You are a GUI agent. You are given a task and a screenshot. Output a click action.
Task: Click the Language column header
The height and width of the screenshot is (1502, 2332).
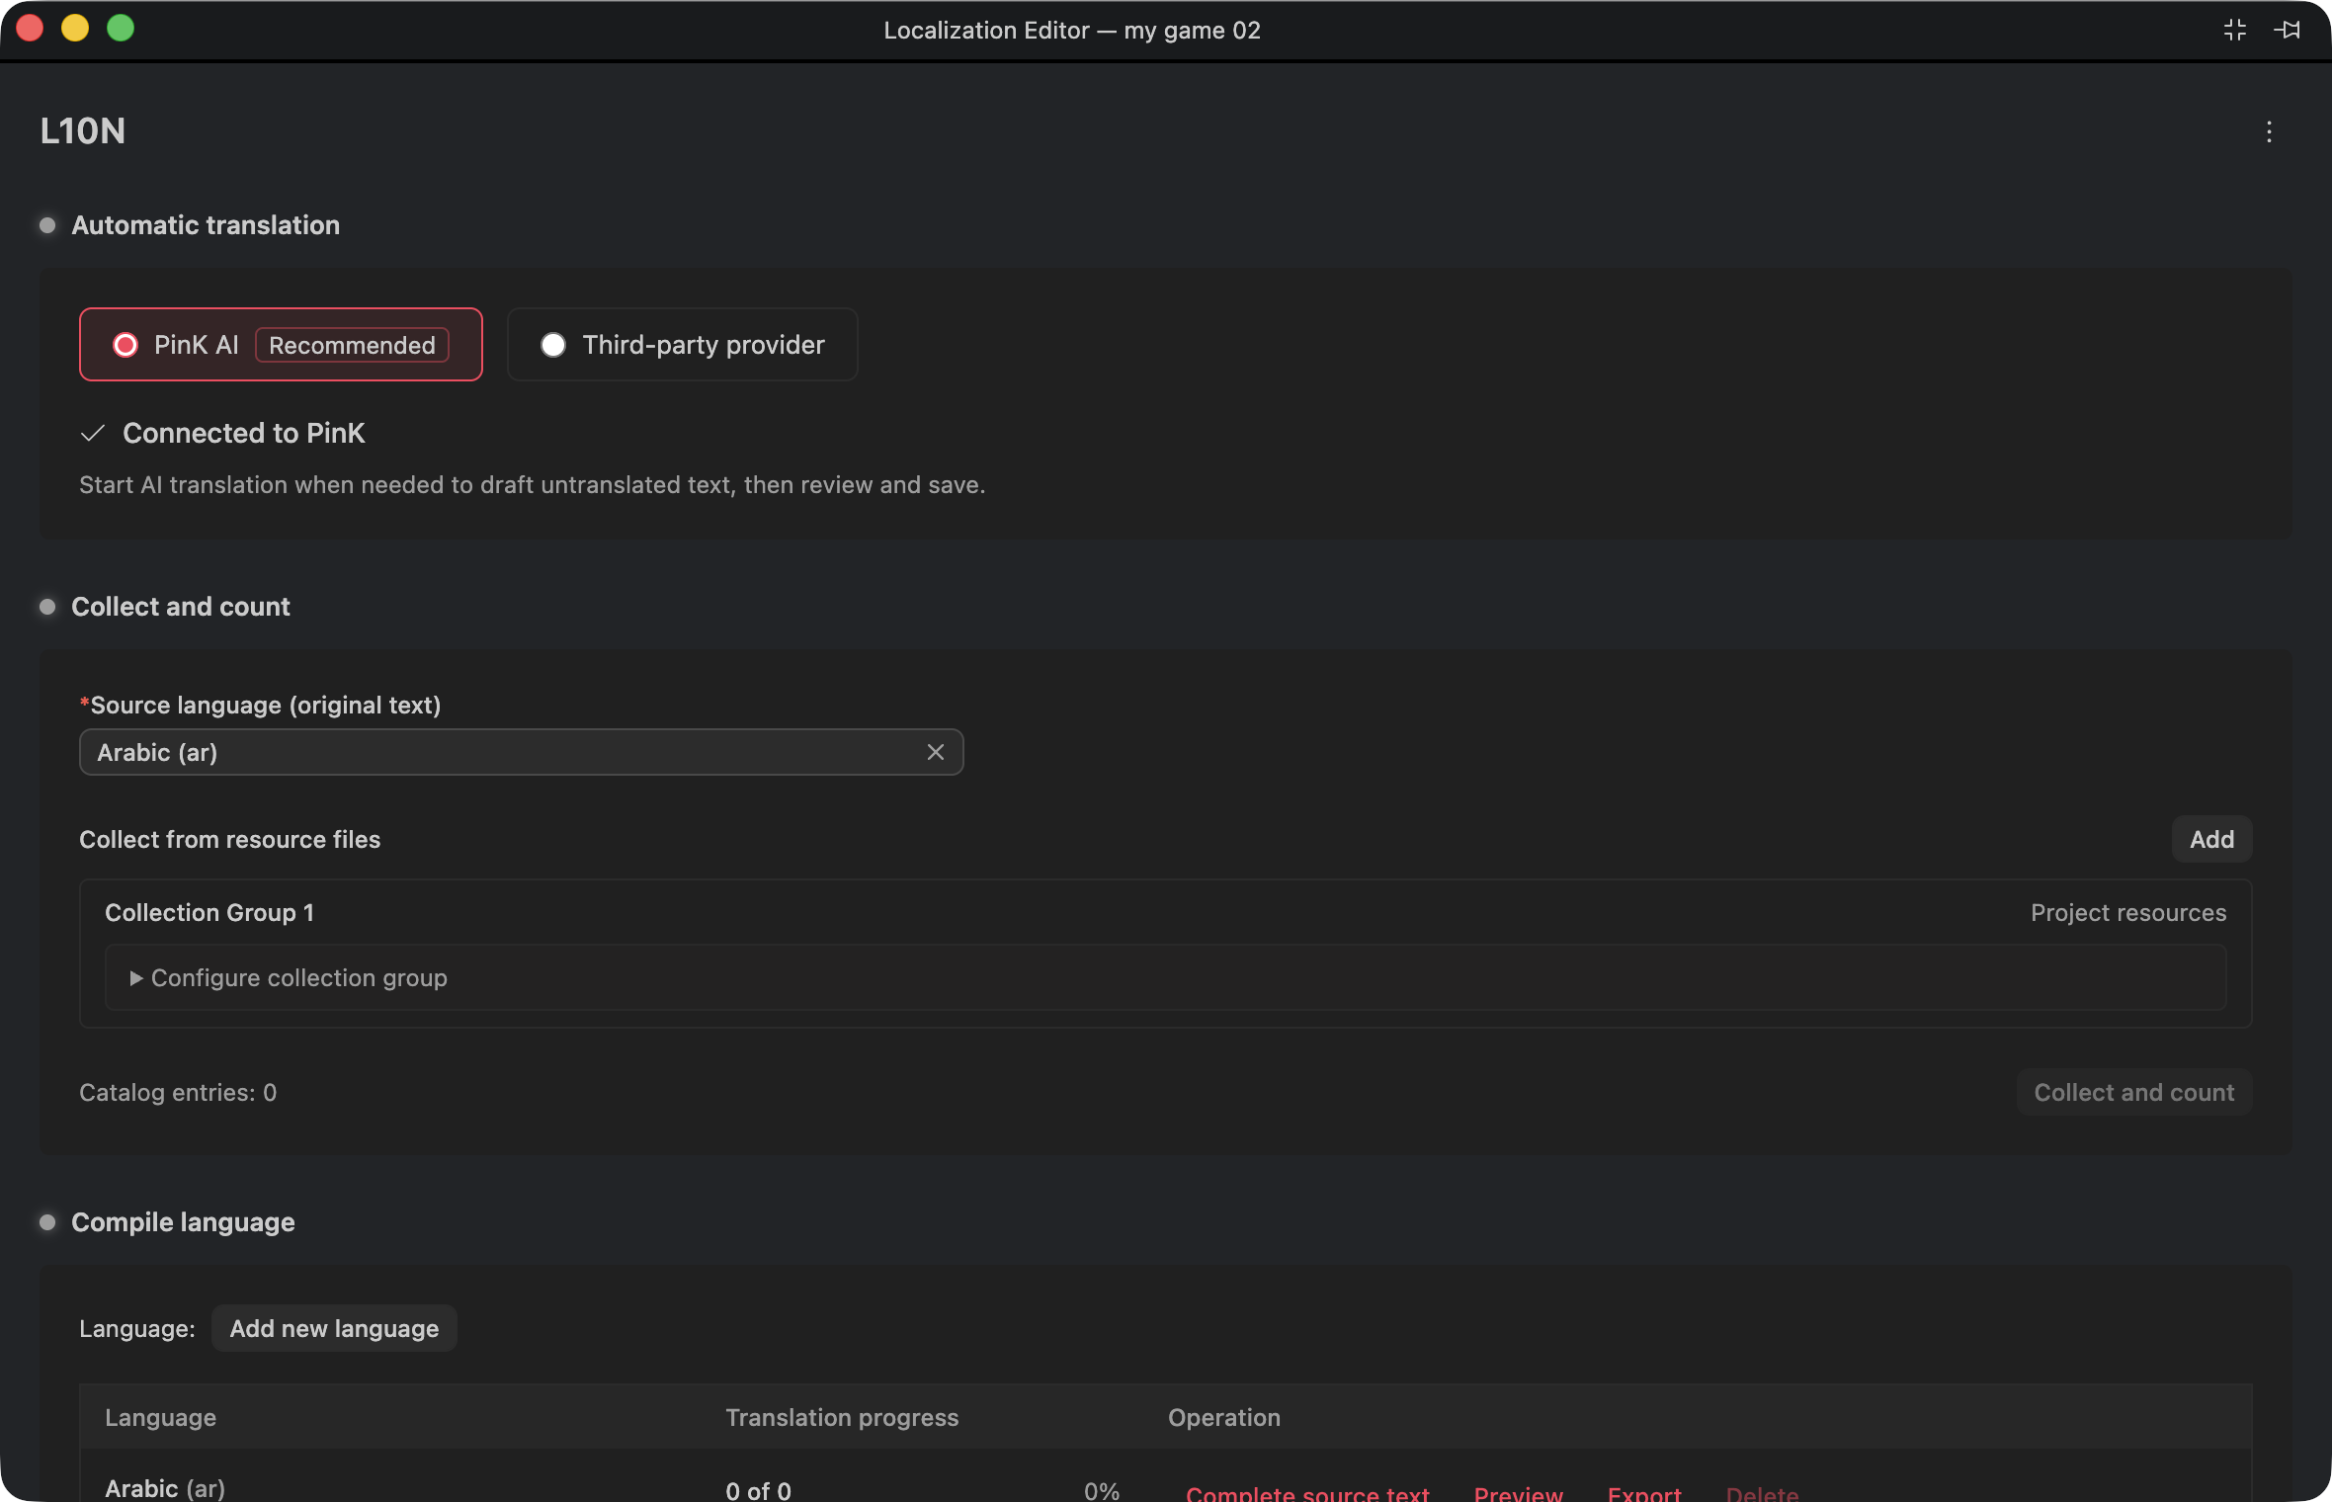coord(160,1417)
